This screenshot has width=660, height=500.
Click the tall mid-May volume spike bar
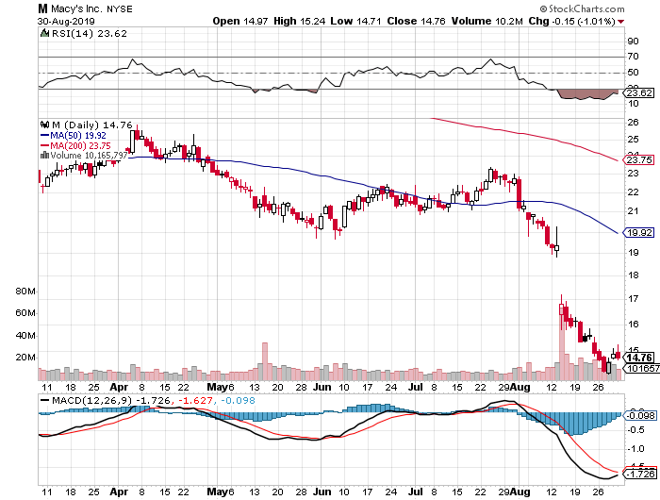pyautogui.click(x=265, y=361)
